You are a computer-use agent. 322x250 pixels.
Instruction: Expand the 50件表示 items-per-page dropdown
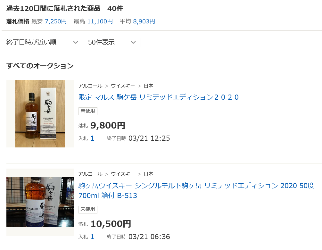coord(112,42)
